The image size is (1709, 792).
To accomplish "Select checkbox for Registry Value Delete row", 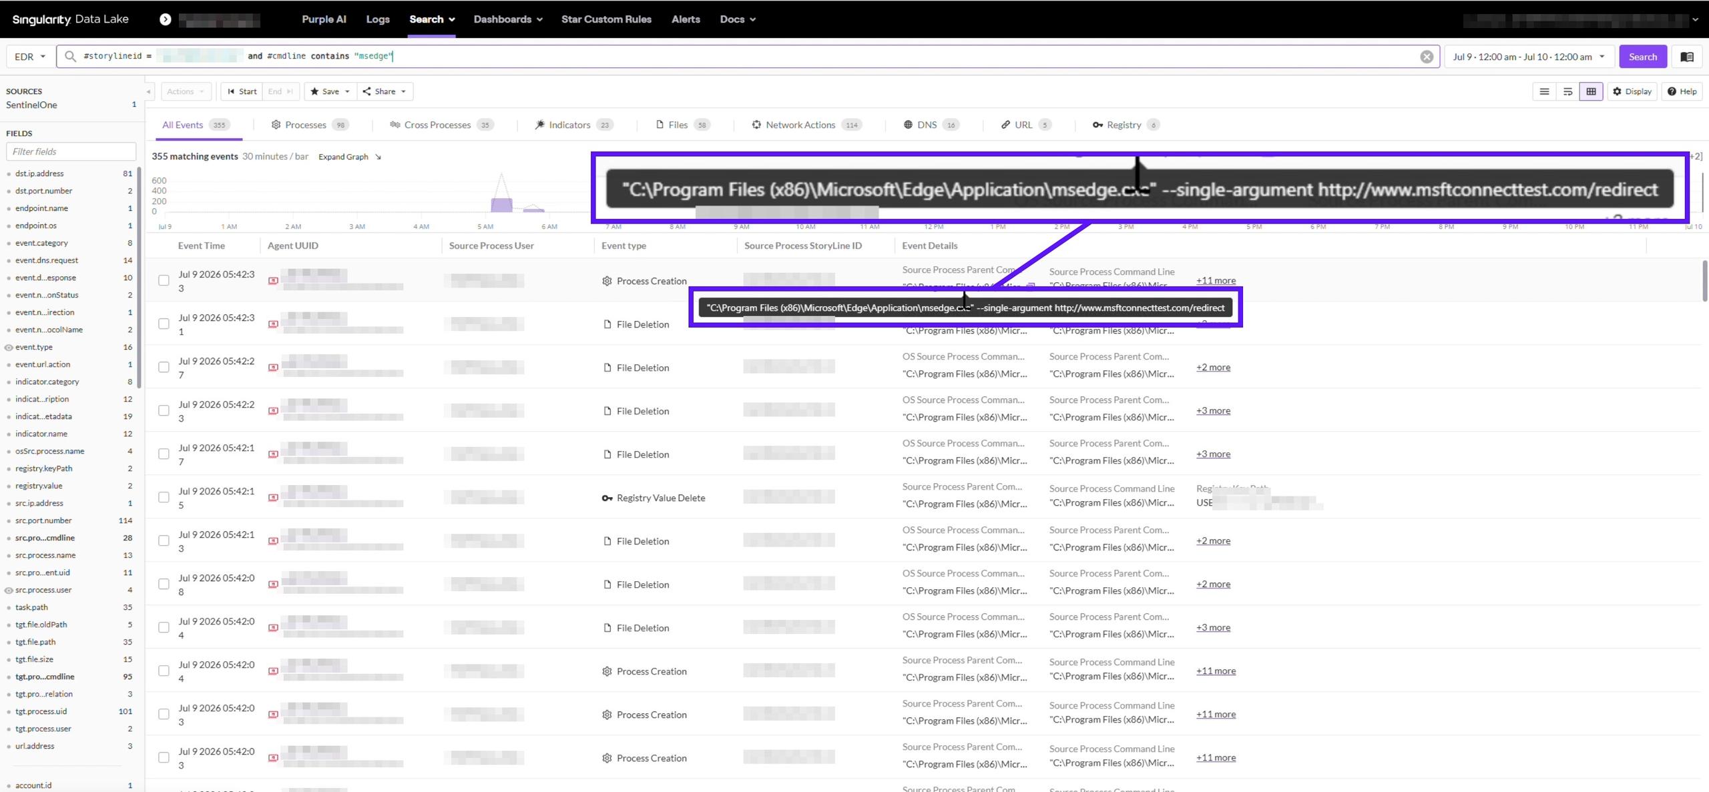I will click(164, 497).
